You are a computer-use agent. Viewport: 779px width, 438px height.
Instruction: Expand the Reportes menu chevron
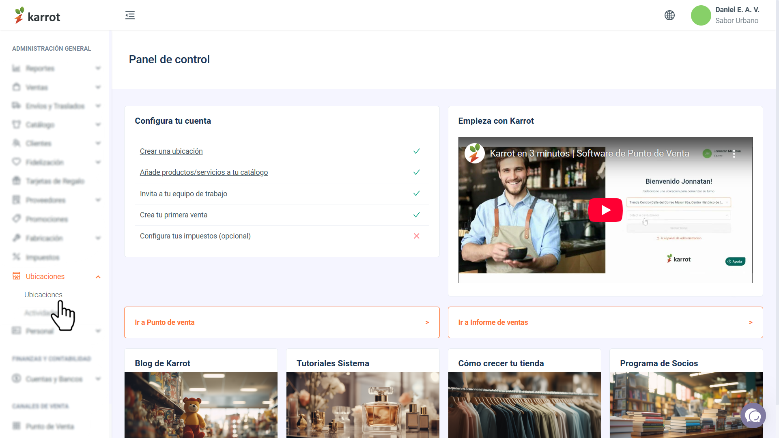click(98, 68)
